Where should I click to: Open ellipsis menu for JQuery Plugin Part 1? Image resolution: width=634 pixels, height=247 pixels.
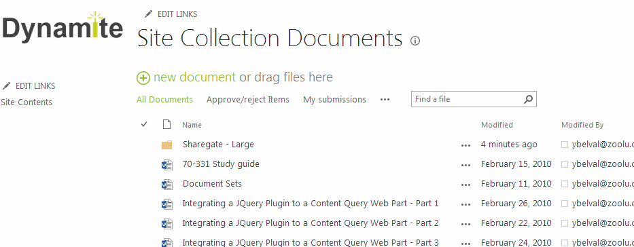tap(465, 205)
